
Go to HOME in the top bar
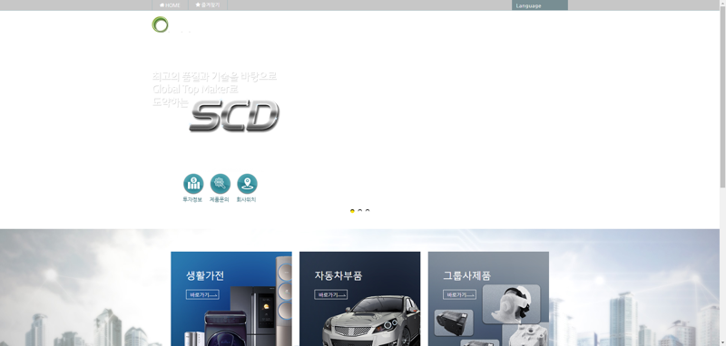click(x=170, y=5)
